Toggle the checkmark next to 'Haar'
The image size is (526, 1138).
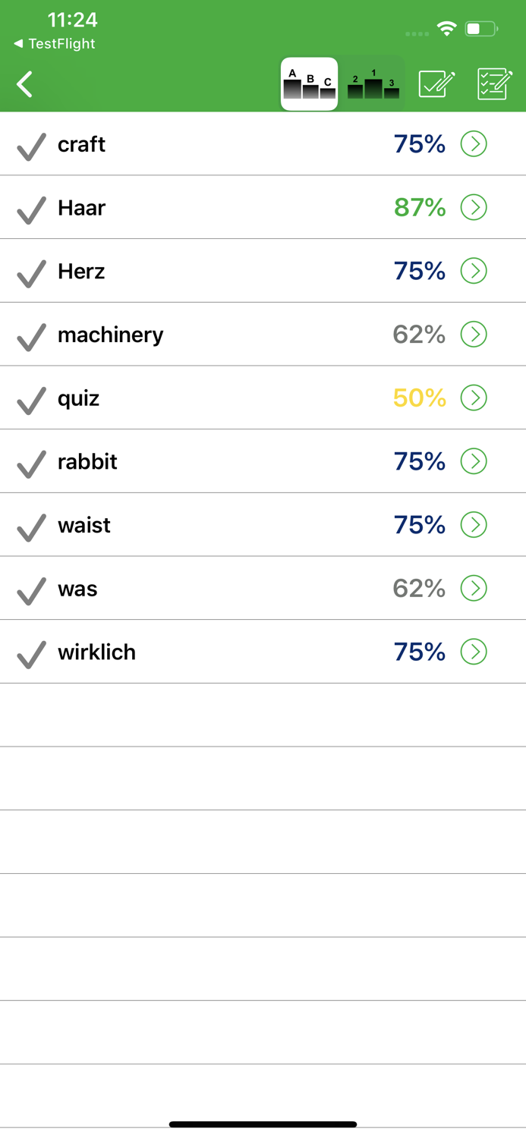30,207
